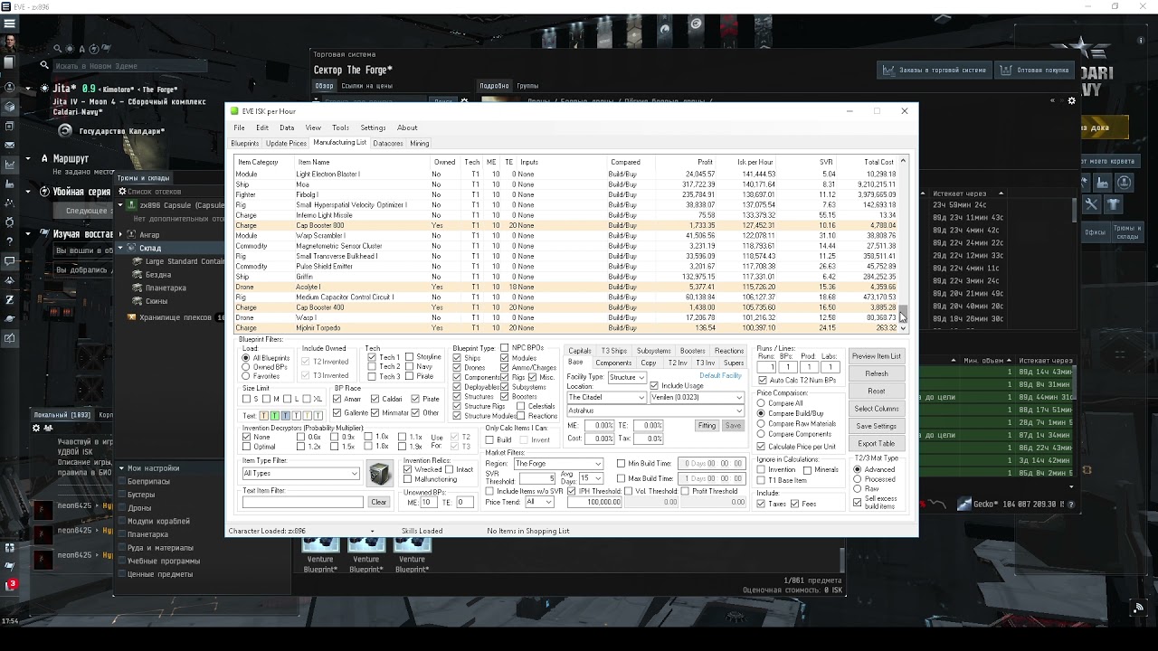Screen dimensions: 1158x651
Task: Open the Venilen (0.0323) system dropdown
Action: click(696, 398)
